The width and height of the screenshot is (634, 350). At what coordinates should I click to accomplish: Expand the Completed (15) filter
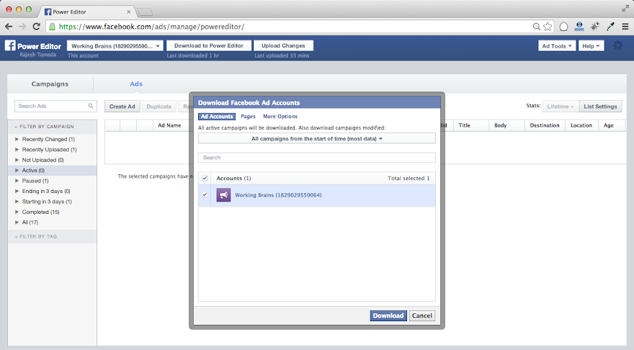17,212
